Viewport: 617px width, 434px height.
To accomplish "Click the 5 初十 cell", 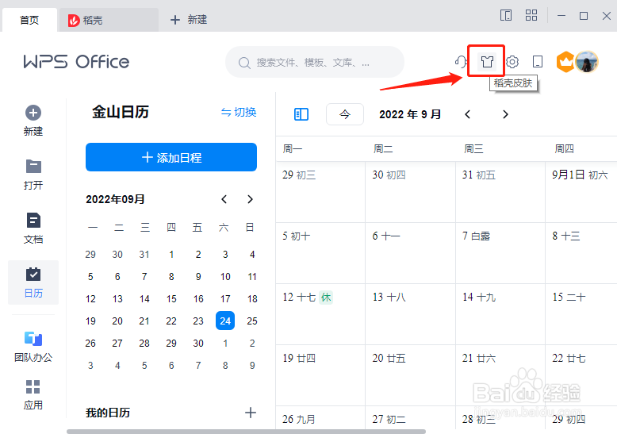I will (320, 253).
